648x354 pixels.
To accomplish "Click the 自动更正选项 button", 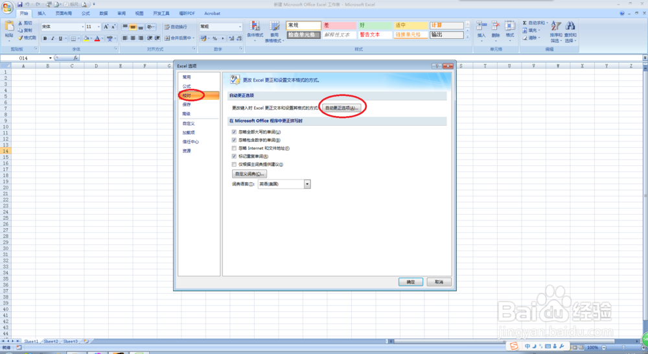I will [x=341, y=108].
